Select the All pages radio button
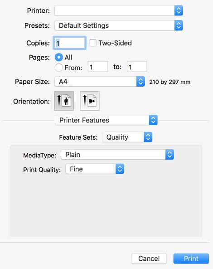Viewport: 213px width, 269px height. click(58, 57)
